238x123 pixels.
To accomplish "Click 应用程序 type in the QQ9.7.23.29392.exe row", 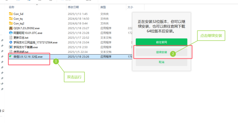I will pyautogui.click(x=106, y=28).
